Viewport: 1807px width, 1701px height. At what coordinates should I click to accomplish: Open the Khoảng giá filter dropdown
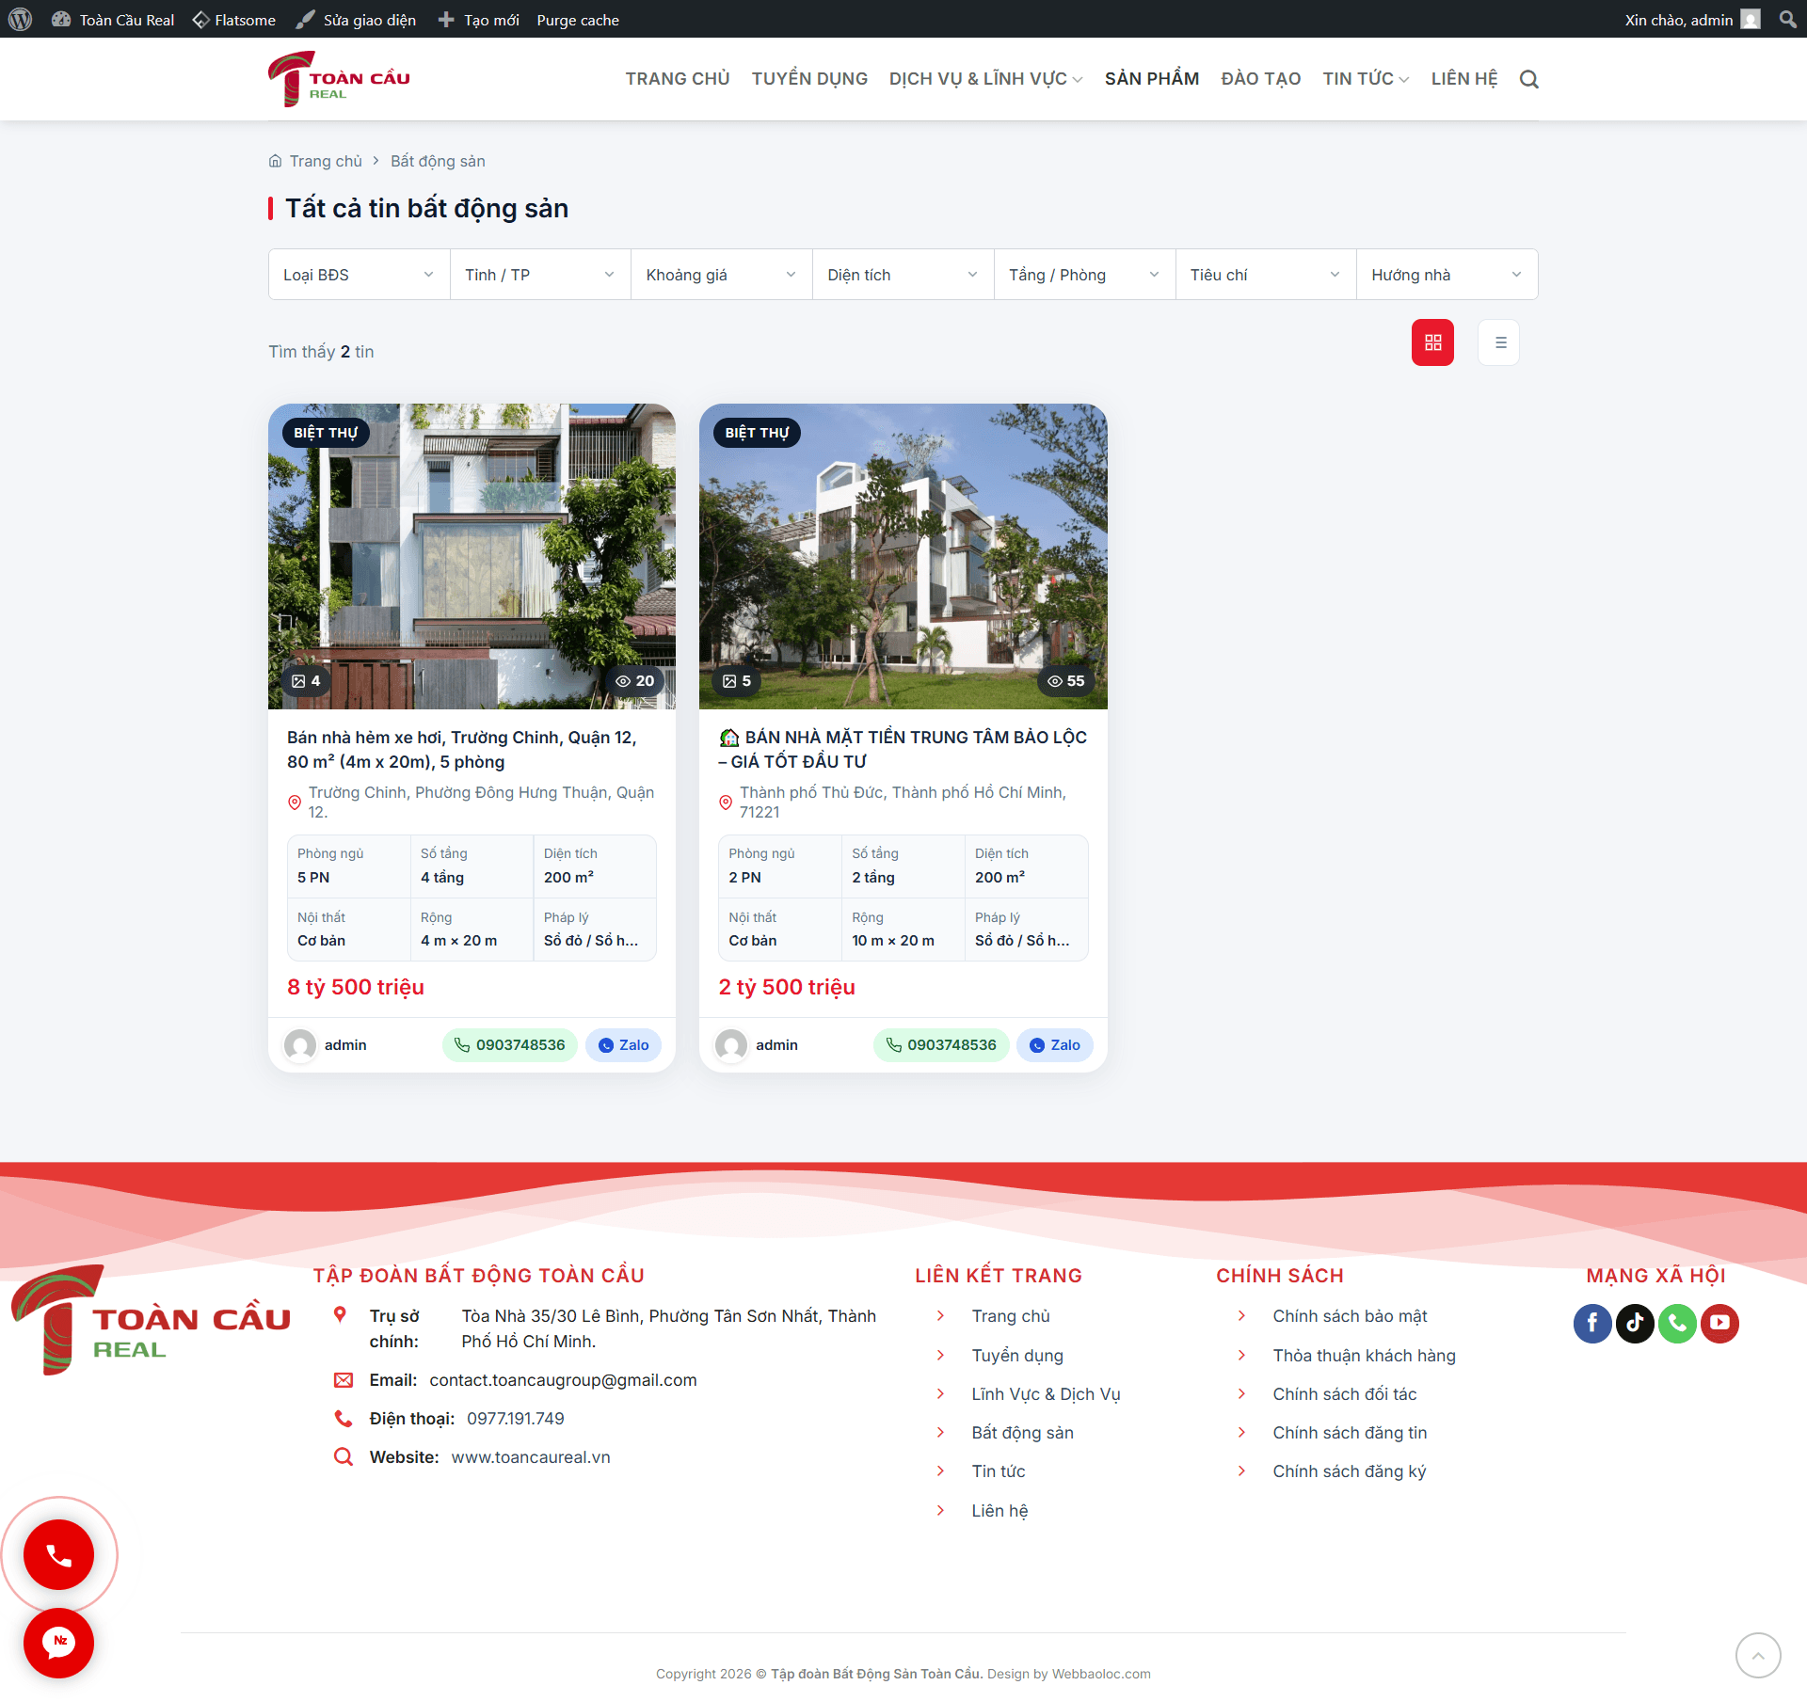point(721,275)
